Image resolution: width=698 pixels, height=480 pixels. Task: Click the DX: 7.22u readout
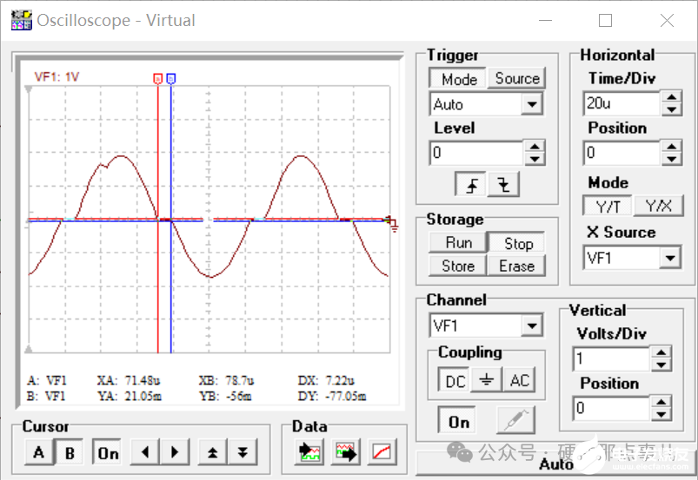(326, 380)
